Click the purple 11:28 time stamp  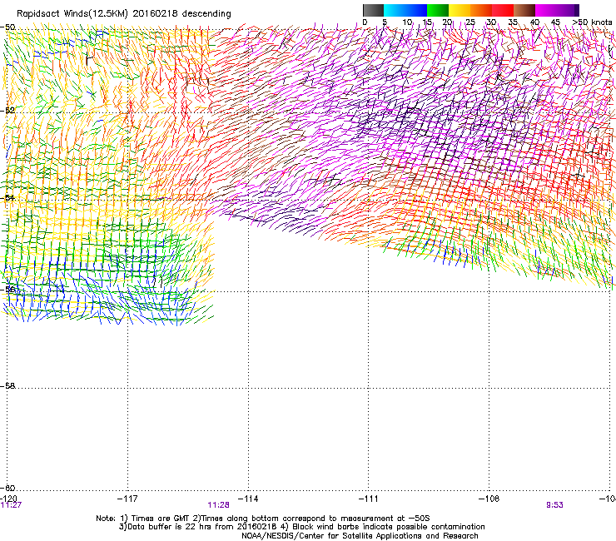coord(218,505)
